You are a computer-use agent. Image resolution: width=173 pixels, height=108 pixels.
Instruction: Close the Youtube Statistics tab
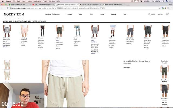click(x=30, y=5)
